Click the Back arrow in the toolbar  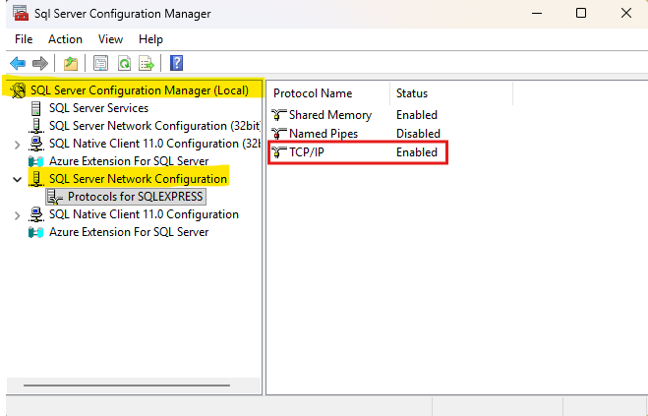point(18,64)
